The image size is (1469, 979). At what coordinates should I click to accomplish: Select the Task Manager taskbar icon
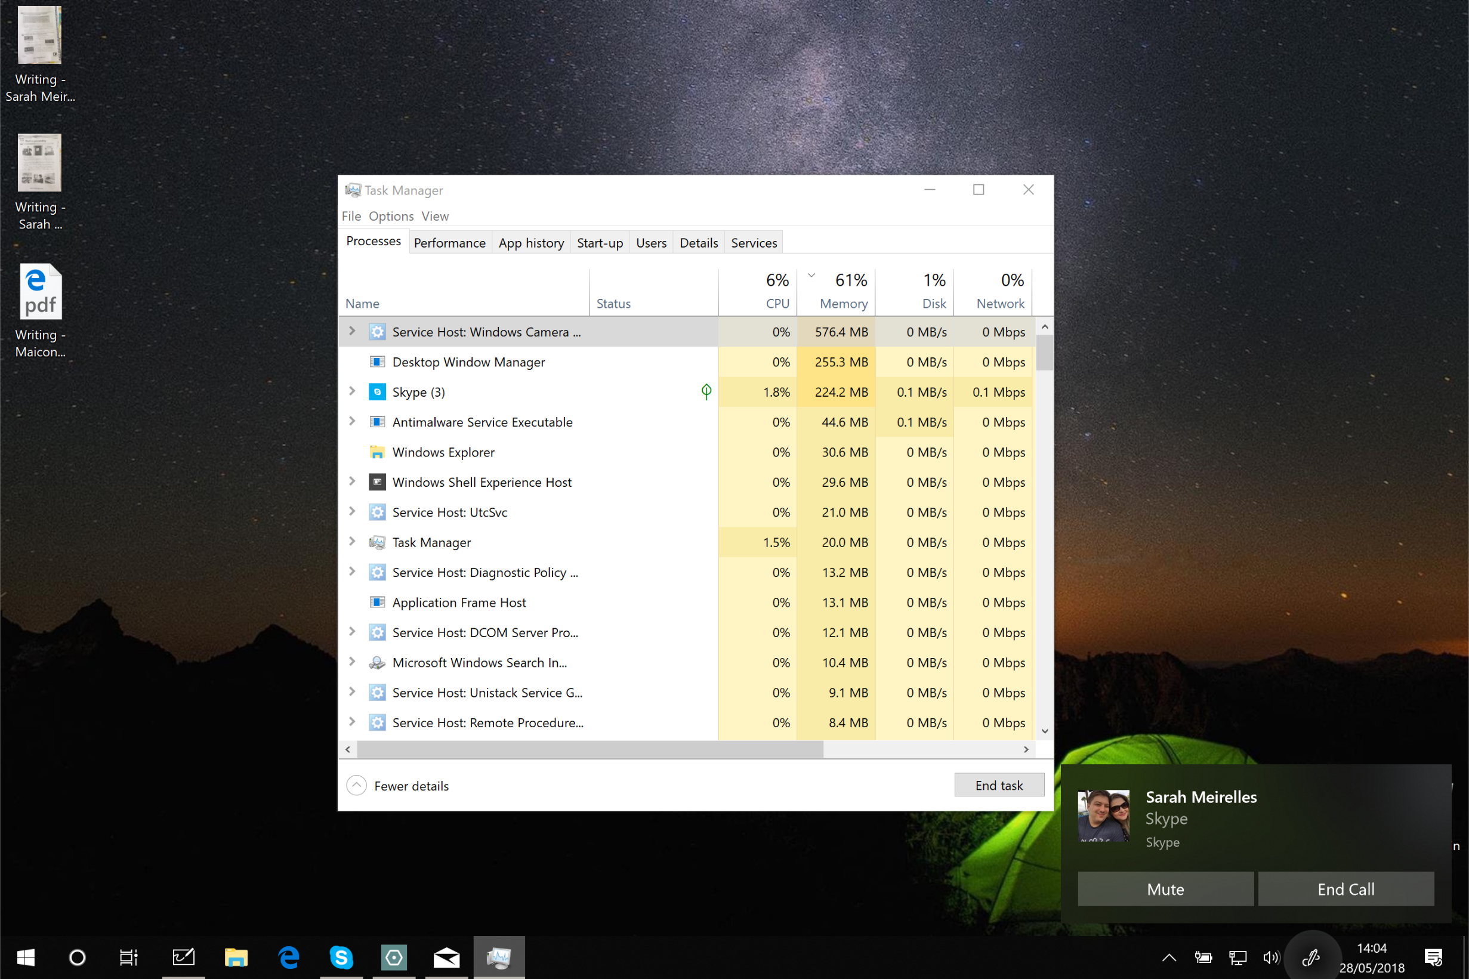point(498,956)
